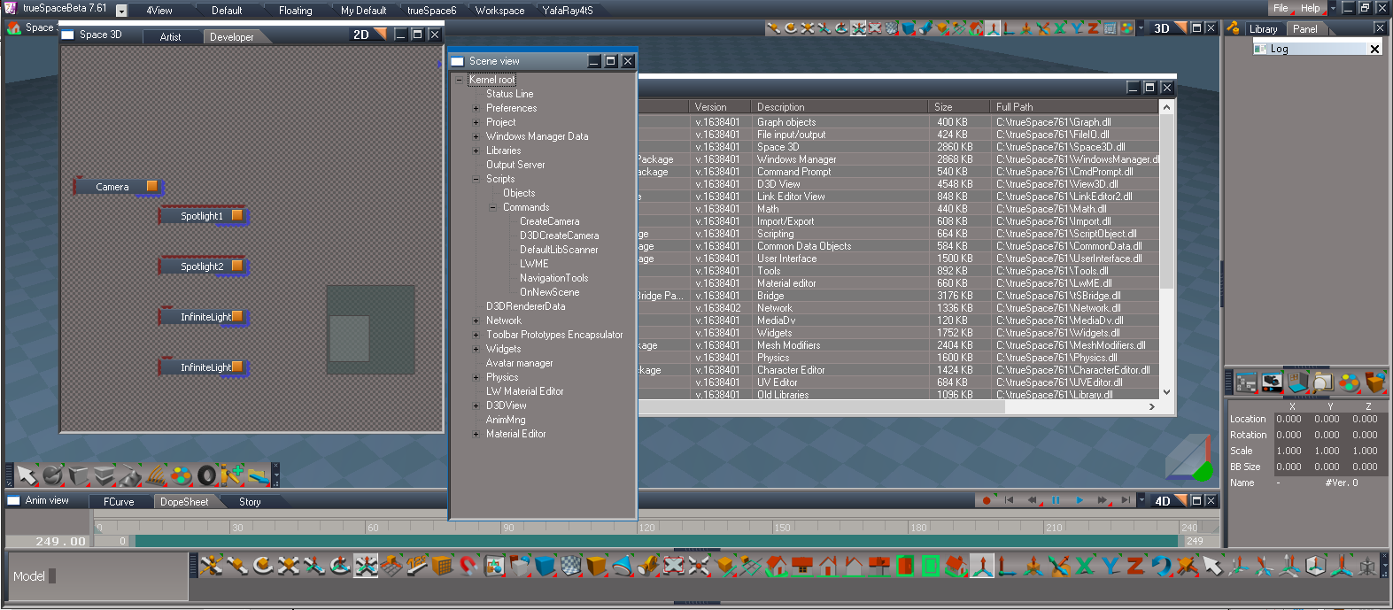The width and height of the screenshot is (1393, 610).
Task: Toggle the blue Y axis lock
Action: 1111,565
